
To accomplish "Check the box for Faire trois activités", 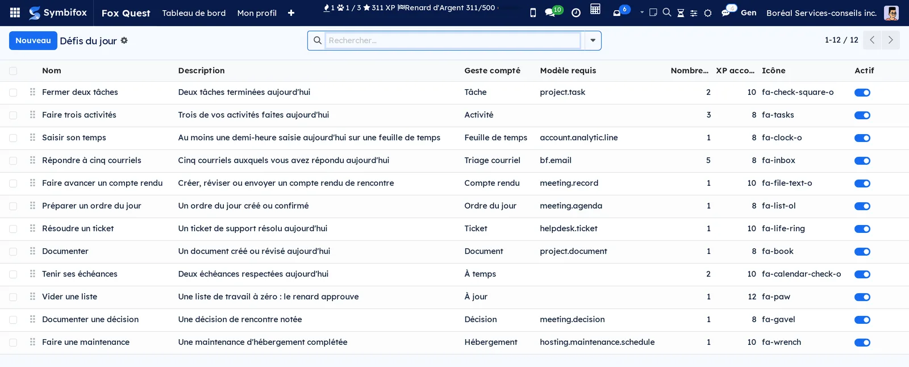I will coord(13,115).
